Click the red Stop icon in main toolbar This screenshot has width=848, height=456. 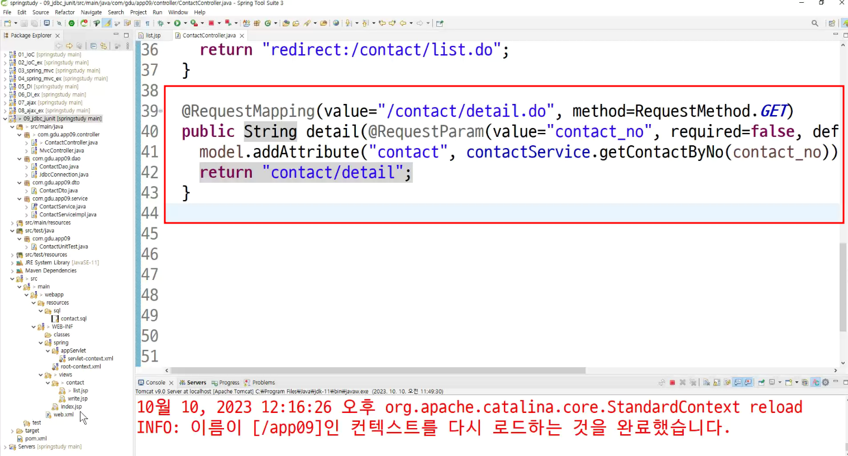(211, 23)
